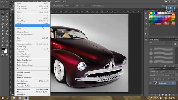Expand the Transform submenu

[x=33, y=52]
